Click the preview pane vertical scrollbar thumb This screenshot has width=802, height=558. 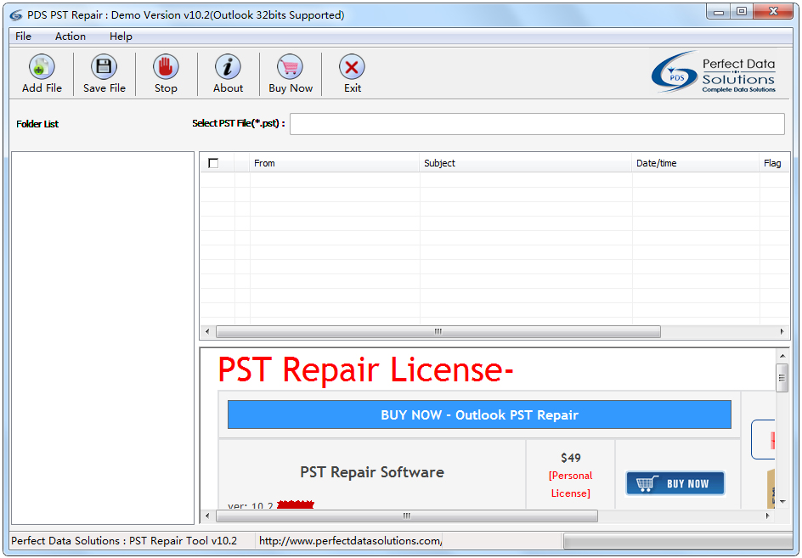click(782, 378)
